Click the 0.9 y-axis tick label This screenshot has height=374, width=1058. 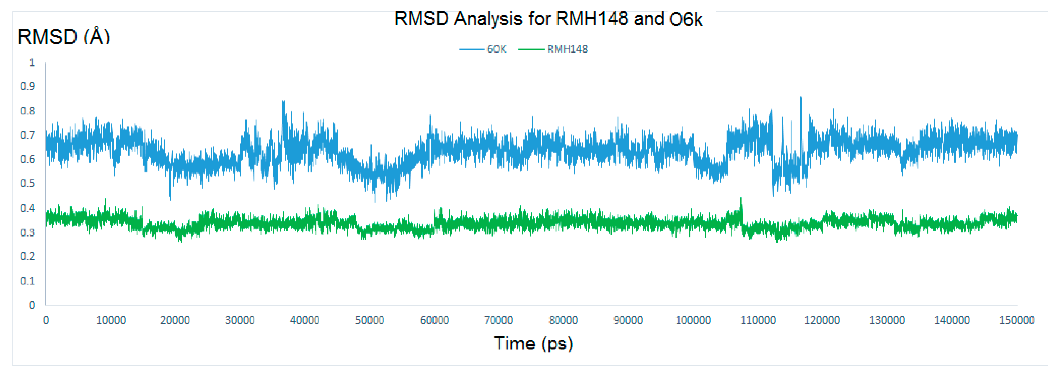28,86
